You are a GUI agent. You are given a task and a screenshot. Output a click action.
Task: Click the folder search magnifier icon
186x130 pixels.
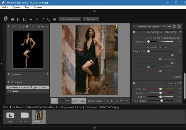click(14, 107)
